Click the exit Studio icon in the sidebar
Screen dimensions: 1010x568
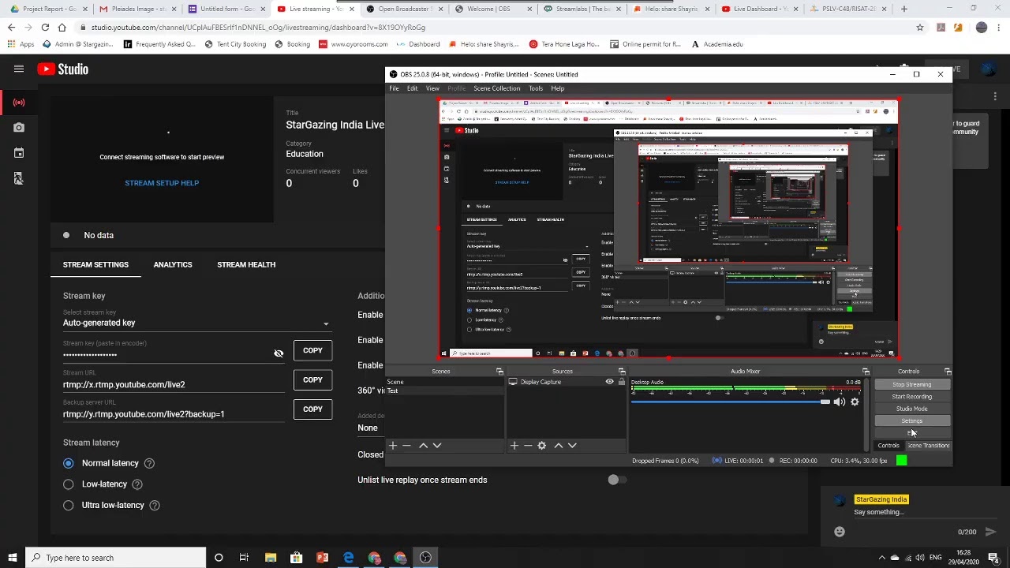tap(18, 179)
